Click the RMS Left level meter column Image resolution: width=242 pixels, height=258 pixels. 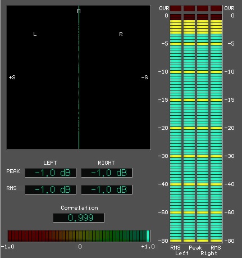tap(176, 128)
